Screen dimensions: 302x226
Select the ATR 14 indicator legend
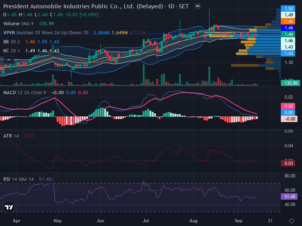pos(11,136)
